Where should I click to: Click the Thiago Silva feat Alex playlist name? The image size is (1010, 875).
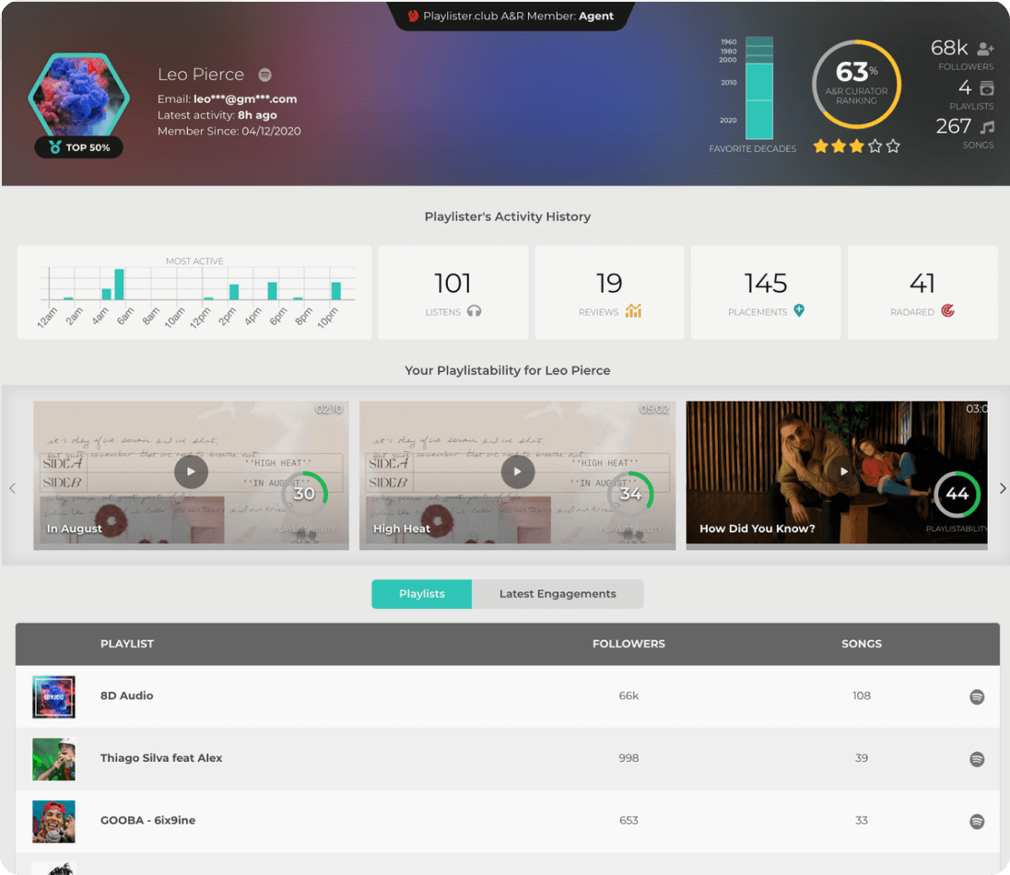(x=161, y=758)
